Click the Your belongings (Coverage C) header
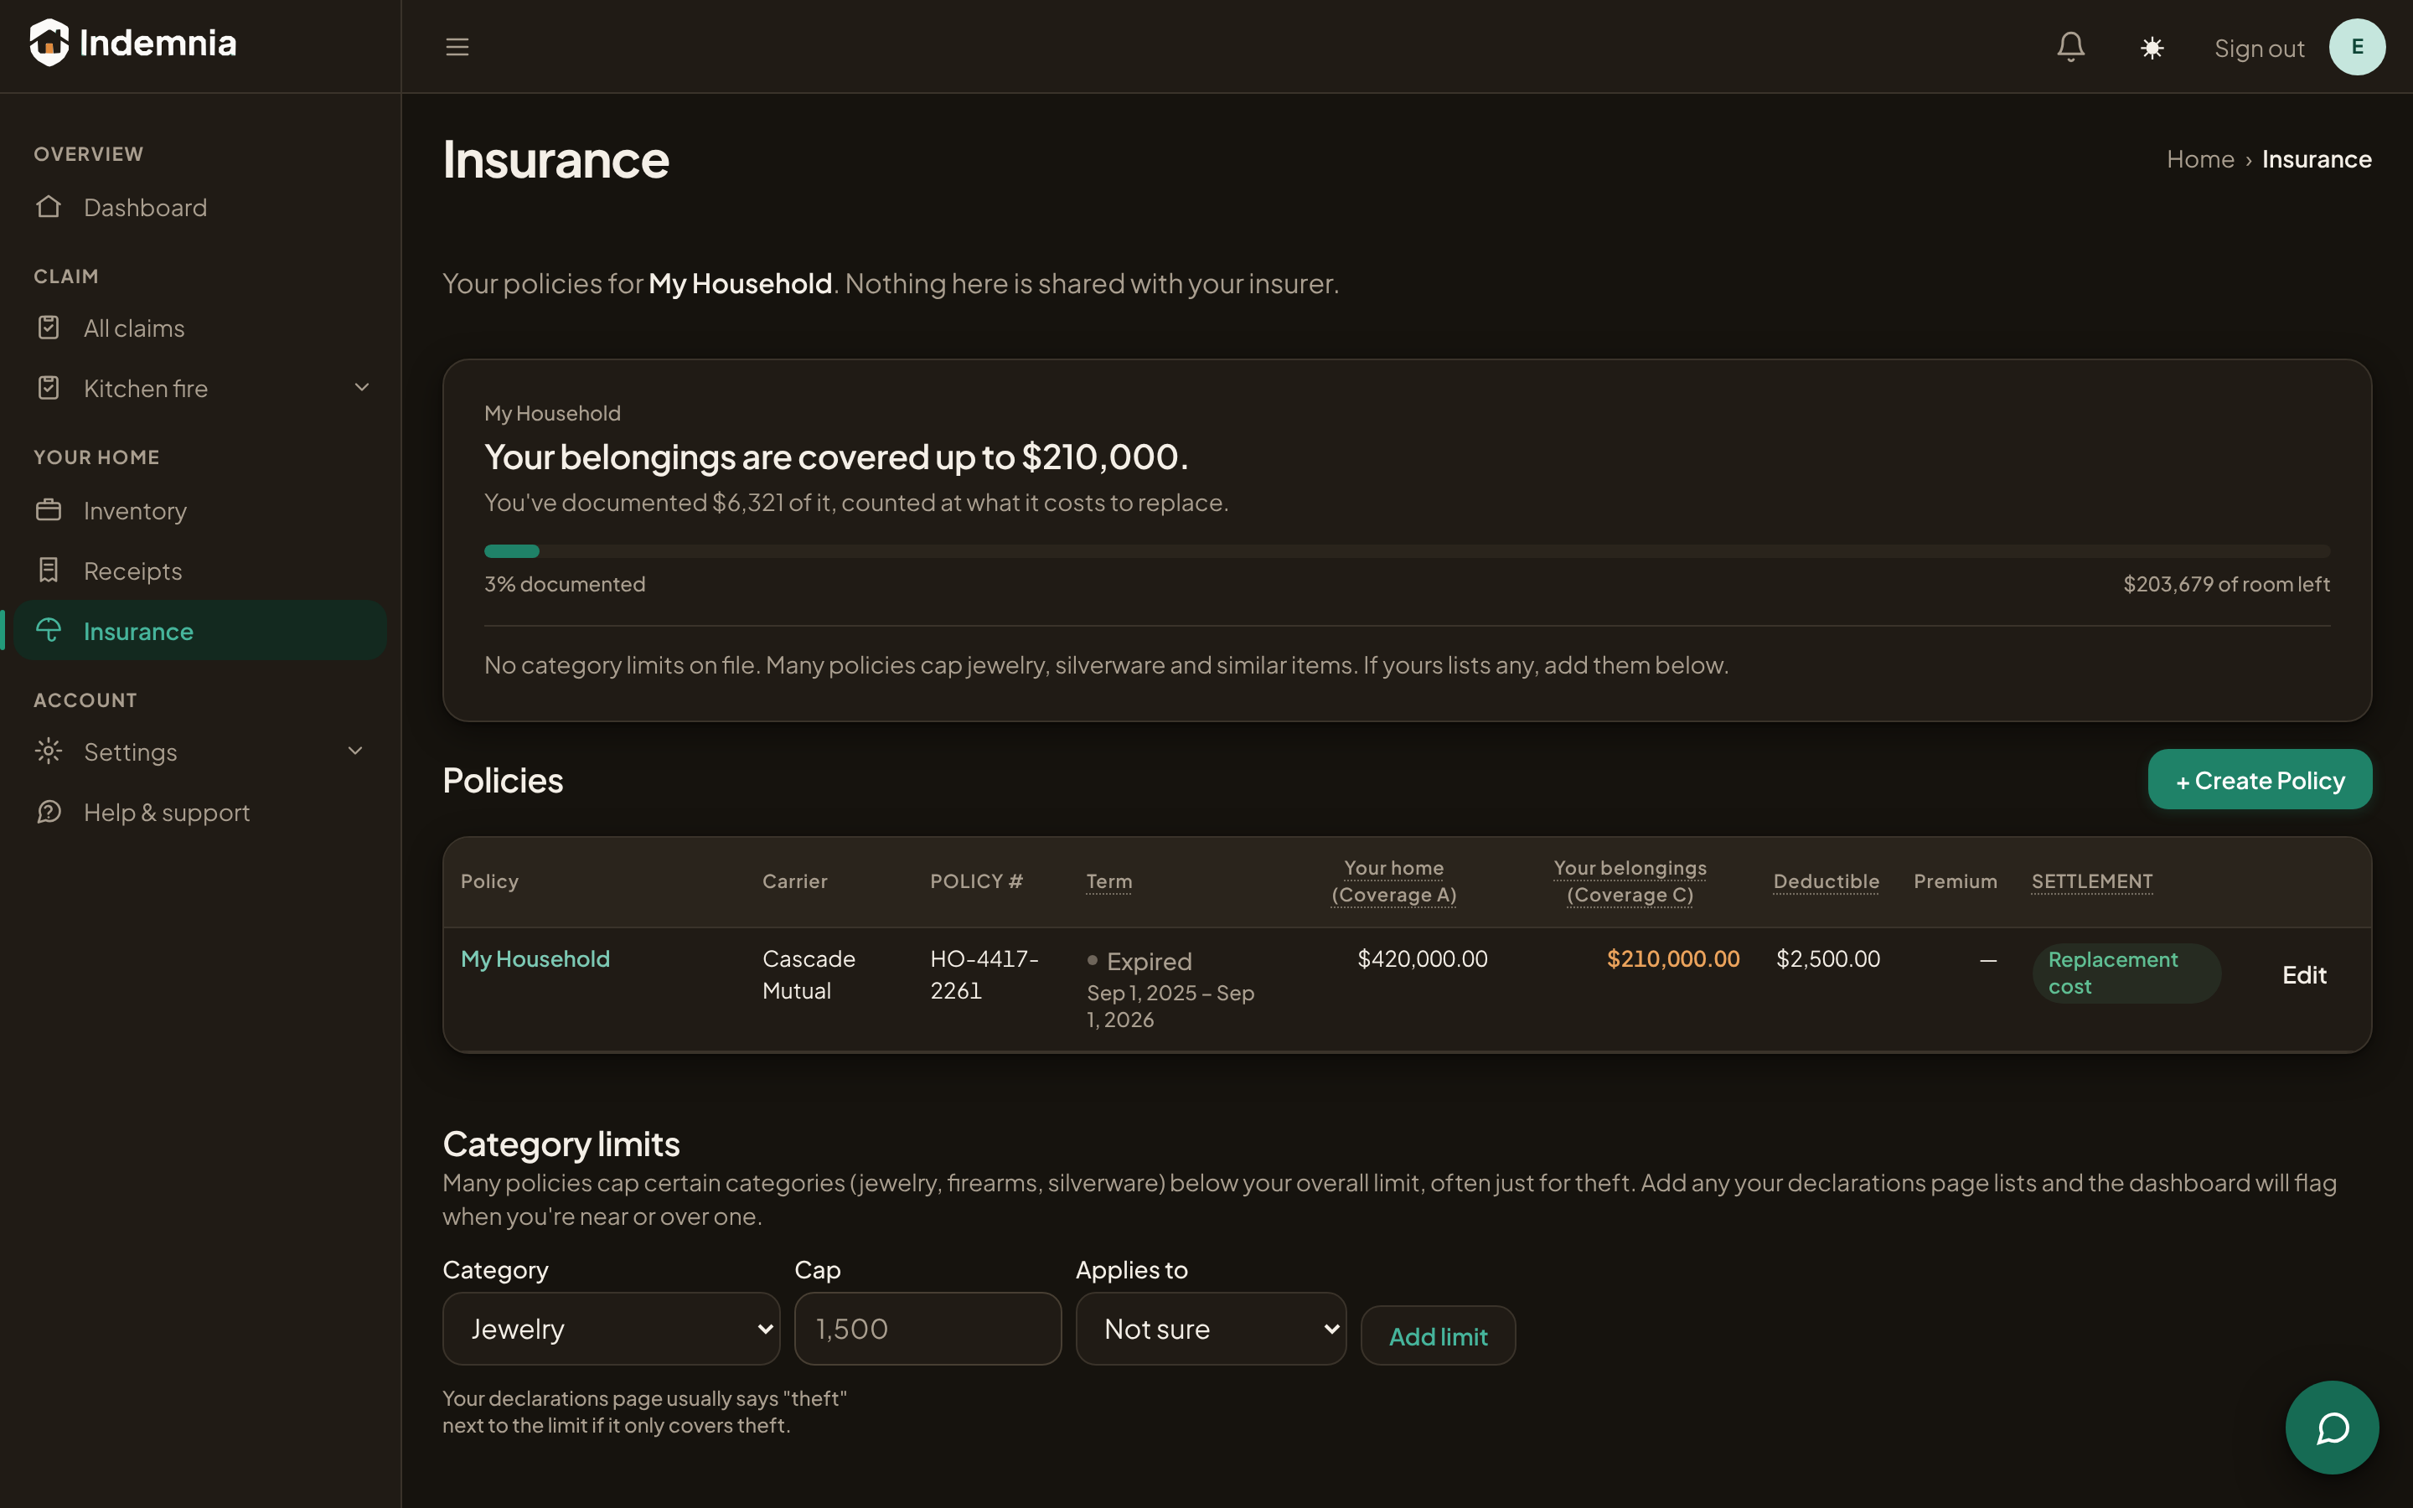Image resolution: width=2413 pixels, height=1508 pixels. (x=1630, y=881)
